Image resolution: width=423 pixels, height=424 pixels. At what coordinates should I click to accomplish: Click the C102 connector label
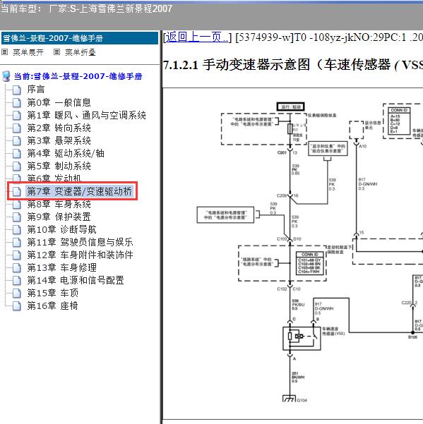(282, 289)
